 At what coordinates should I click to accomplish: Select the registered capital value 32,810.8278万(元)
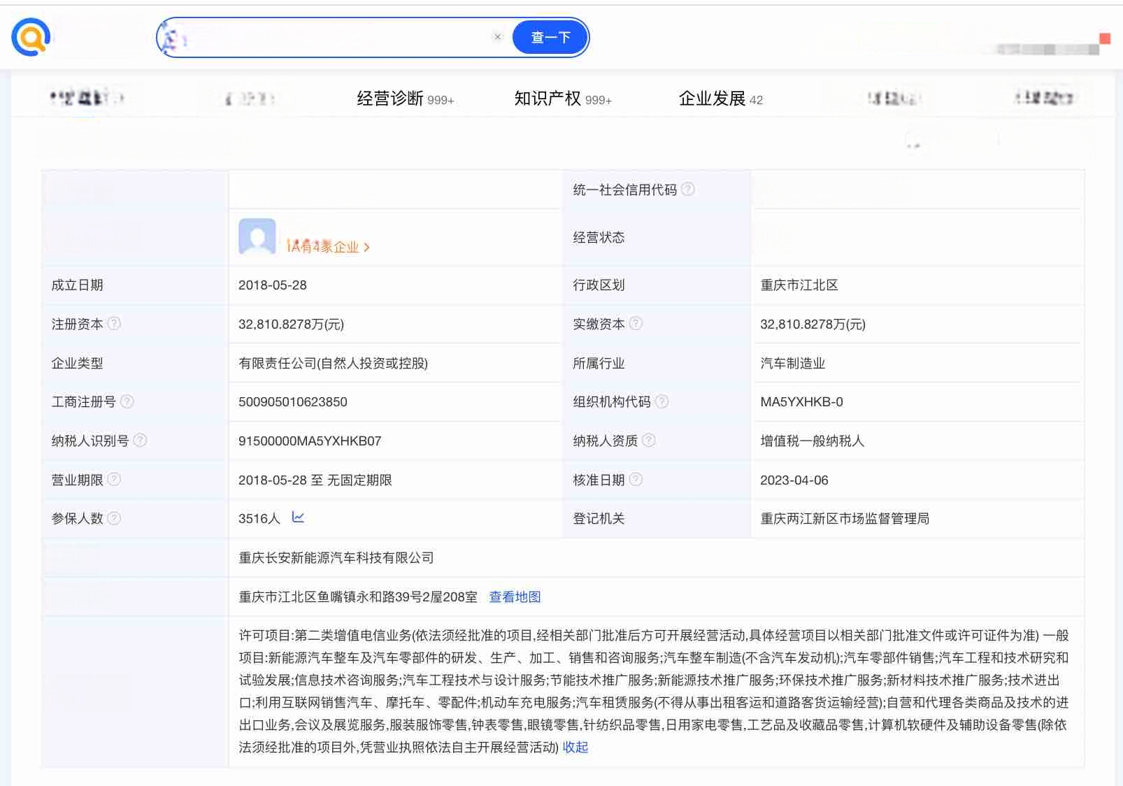pos(291,324)
